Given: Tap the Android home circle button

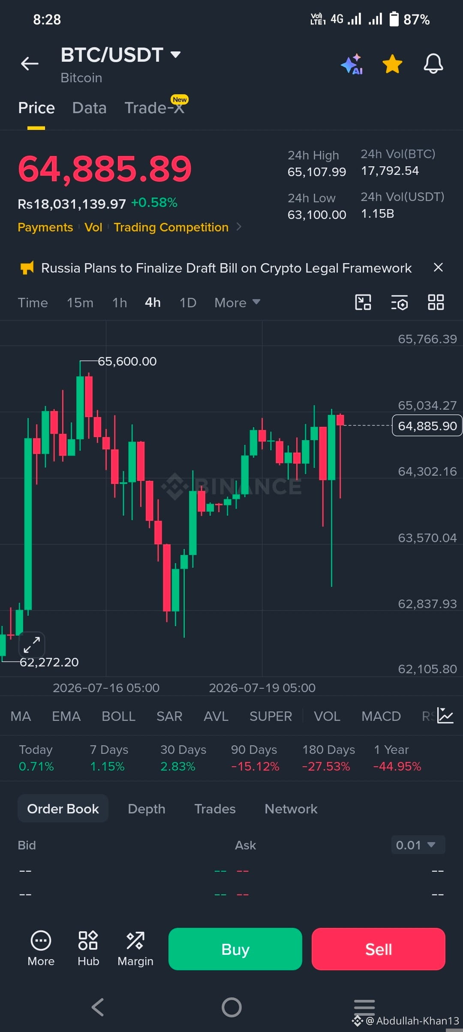Looking at the screenshot, I should pyautogui.click(x=231, y=1007).
